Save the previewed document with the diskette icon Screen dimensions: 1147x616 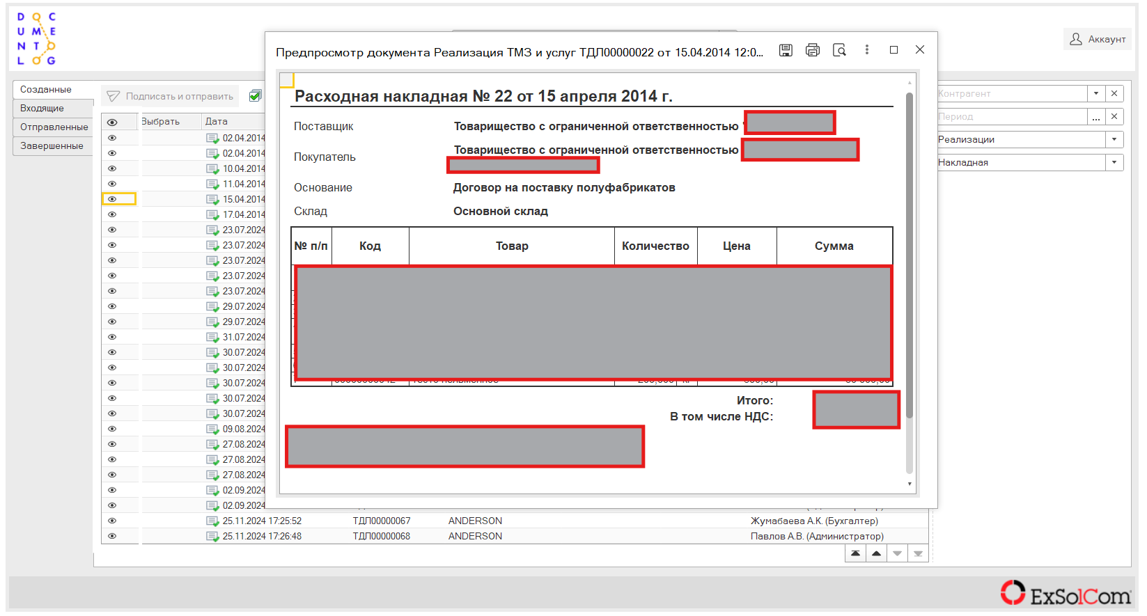(786, 50)
